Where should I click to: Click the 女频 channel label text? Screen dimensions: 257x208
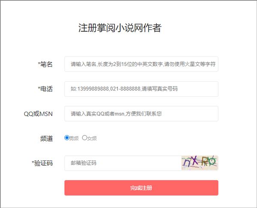point(92,138)
